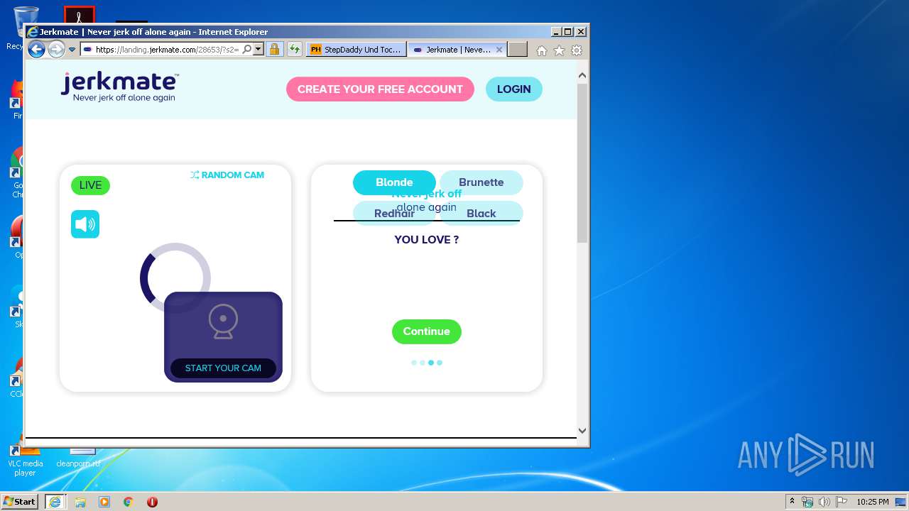Click the LIVE badge
The height and width of the screenshot is (511, 909).
click(x=90, y=185)
